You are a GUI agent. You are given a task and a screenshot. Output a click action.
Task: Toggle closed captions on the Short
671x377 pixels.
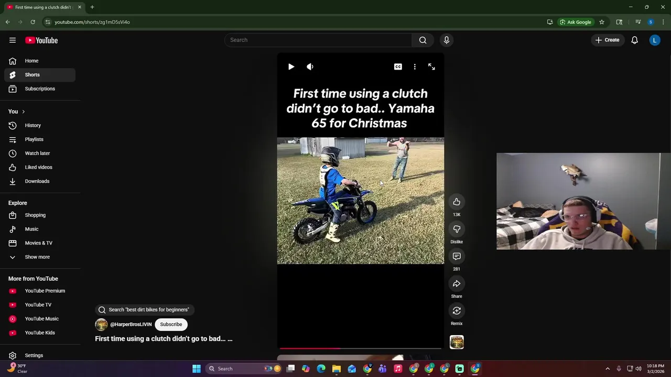click(398, 66)
